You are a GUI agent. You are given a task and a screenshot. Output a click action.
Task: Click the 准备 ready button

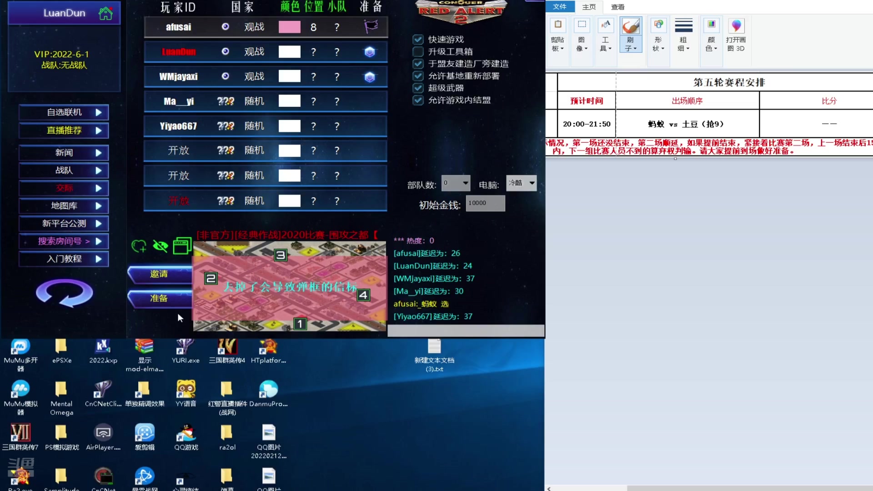coord(160,299)
